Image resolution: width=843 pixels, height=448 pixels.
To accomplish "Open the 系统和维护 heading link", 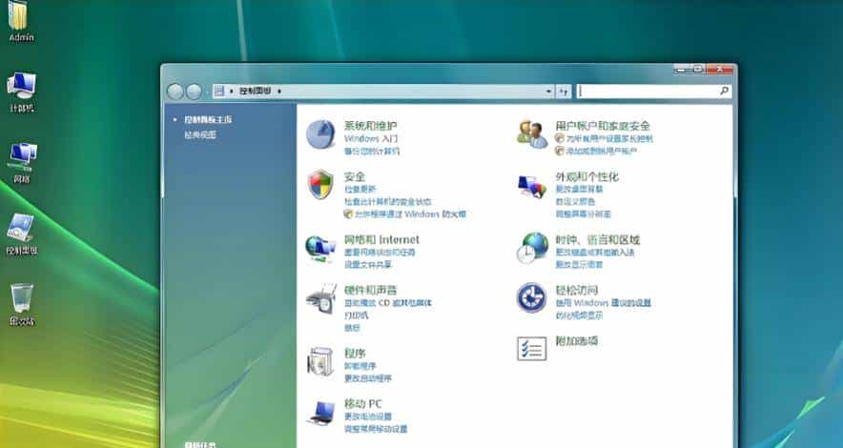I will point(370,126).
